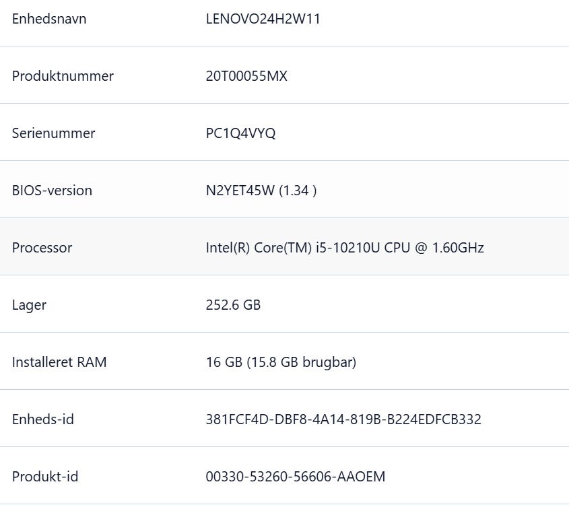
Task: Select the device name LENOVO24H2W11
Action: (x=263, y=19)
